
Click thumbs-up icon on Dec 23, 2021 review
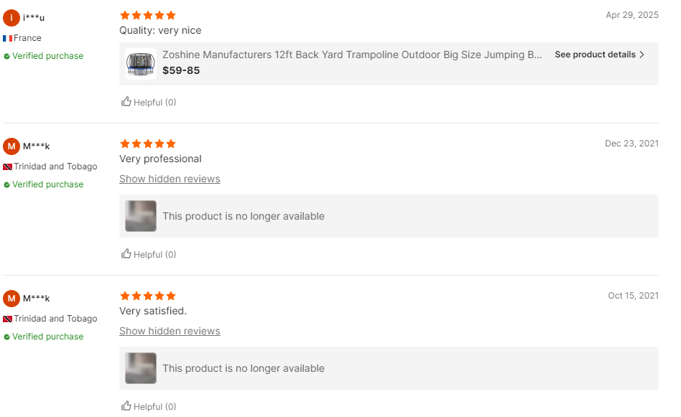126,254
